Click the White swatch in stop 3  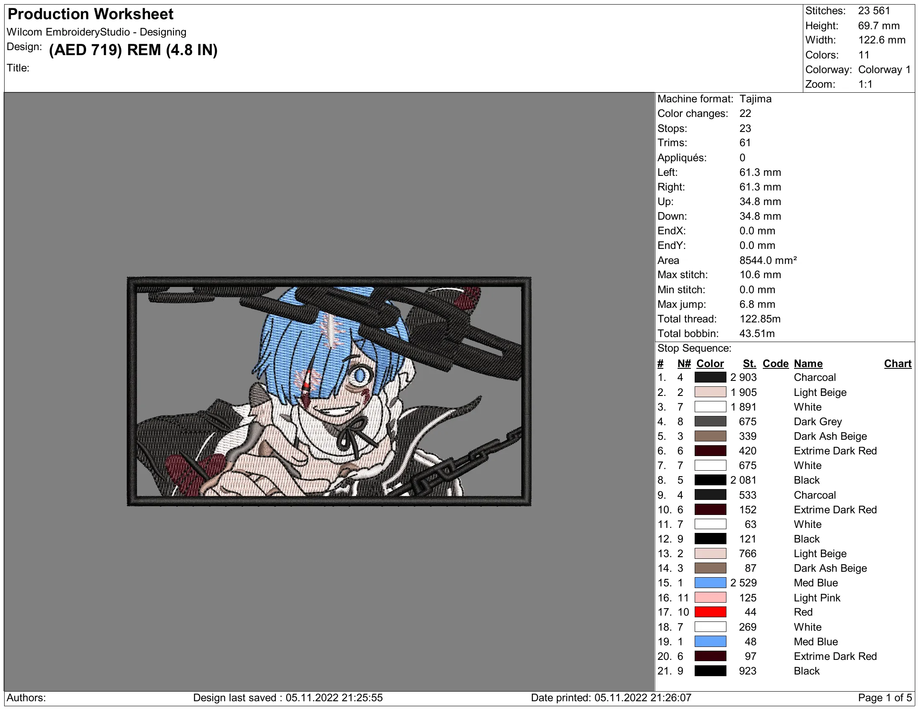(710, 407)
